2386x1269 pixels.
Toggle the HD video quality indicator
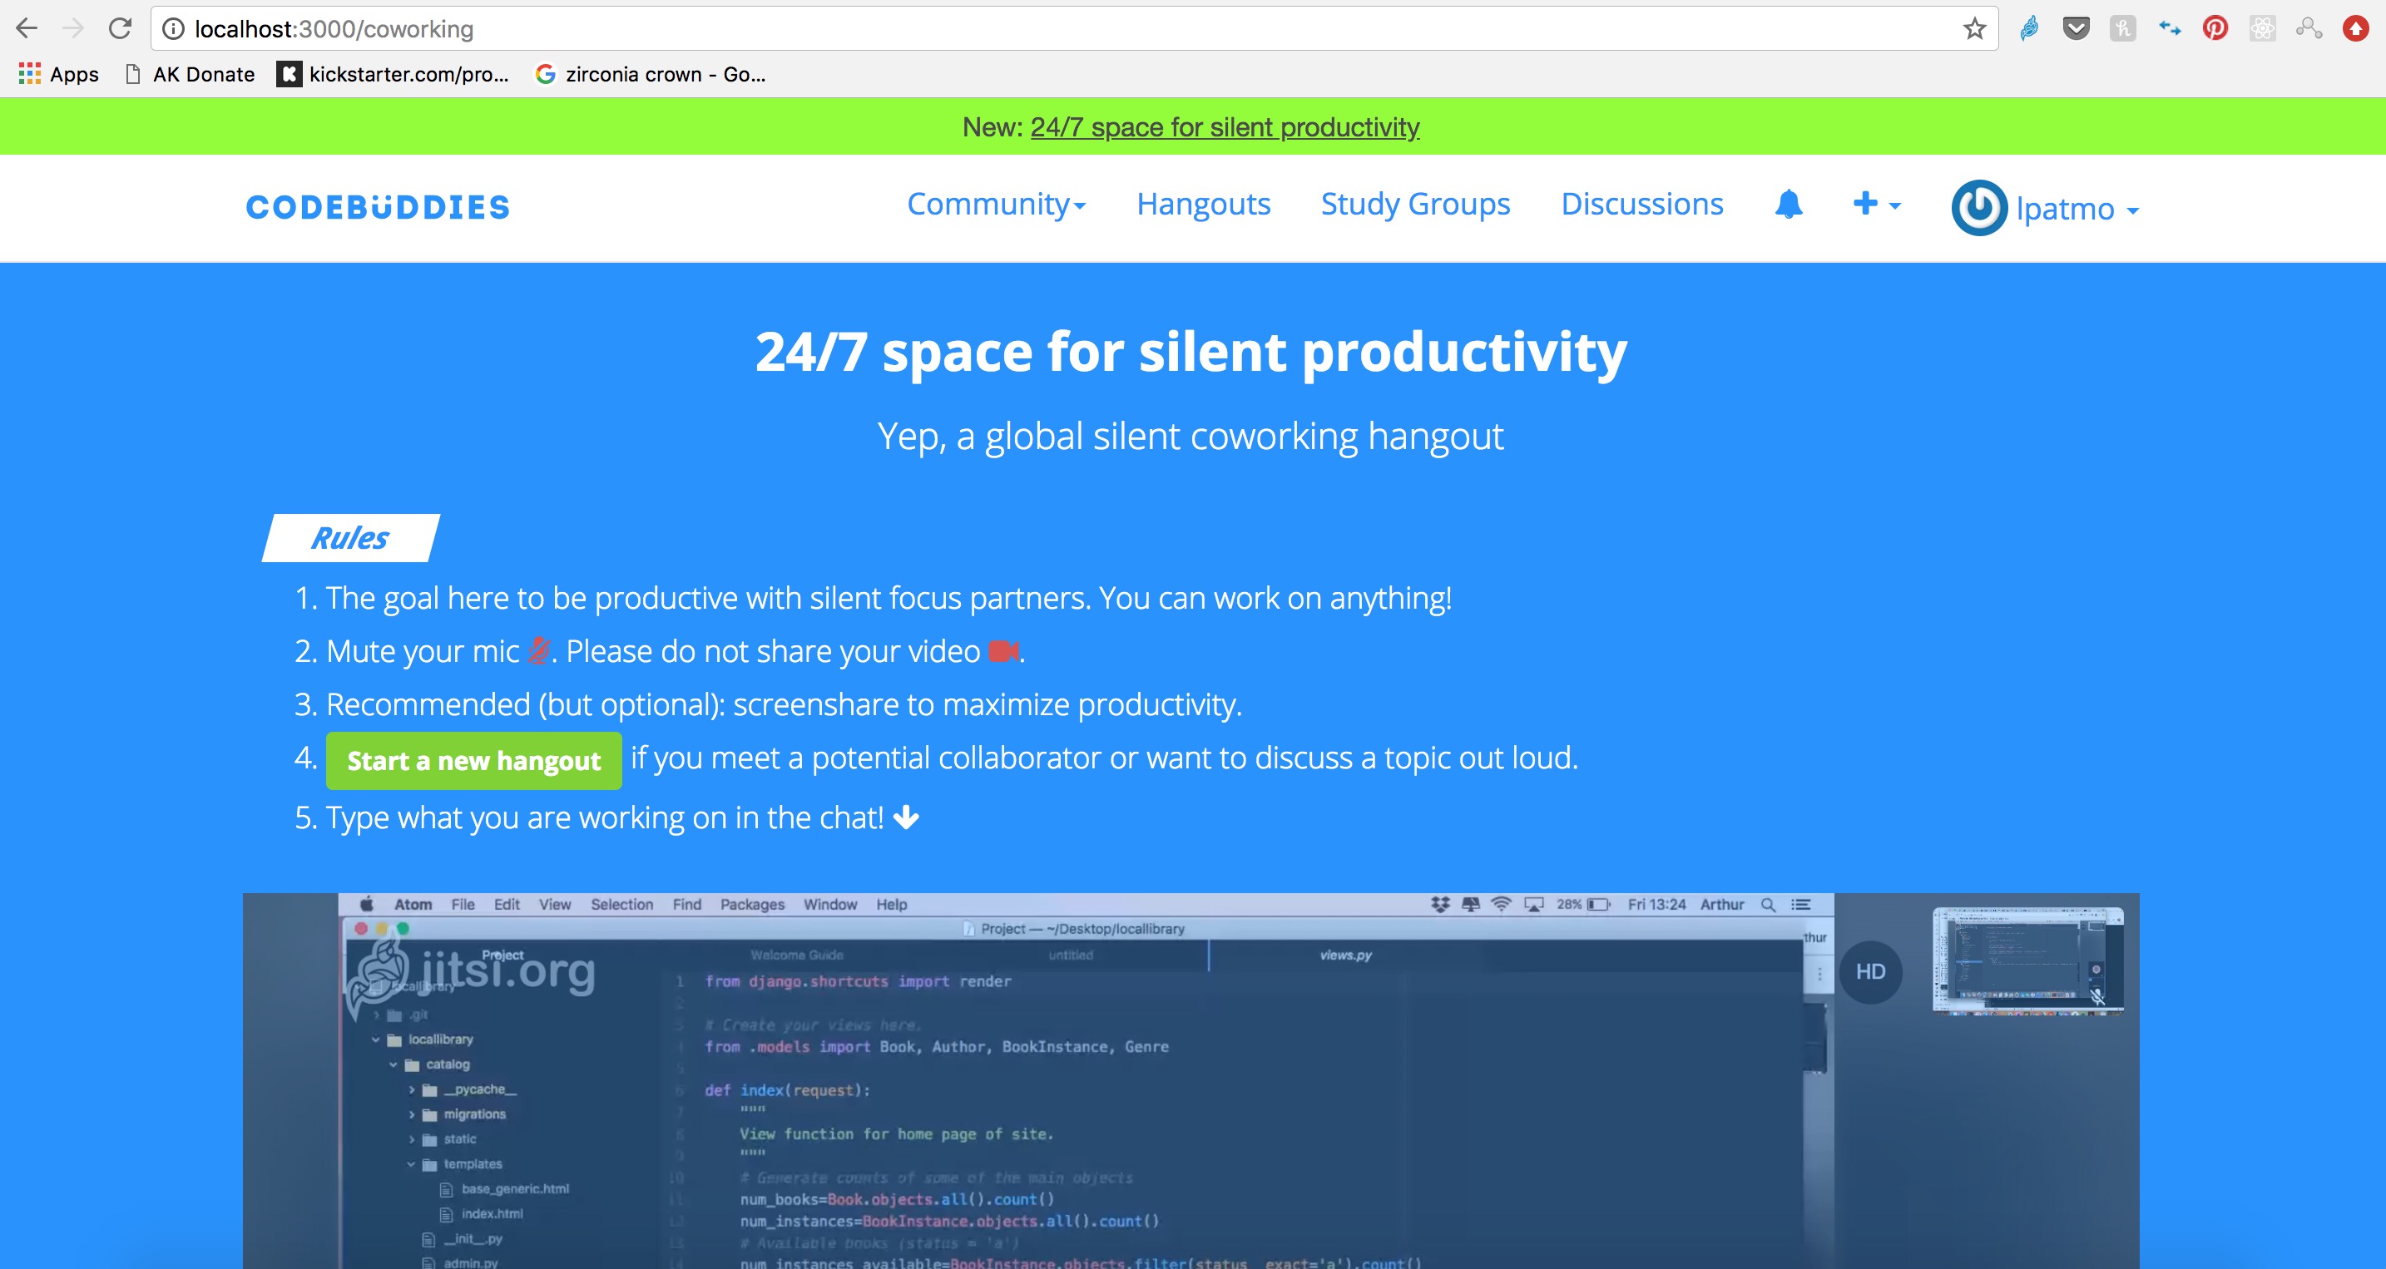point(1869,971)
